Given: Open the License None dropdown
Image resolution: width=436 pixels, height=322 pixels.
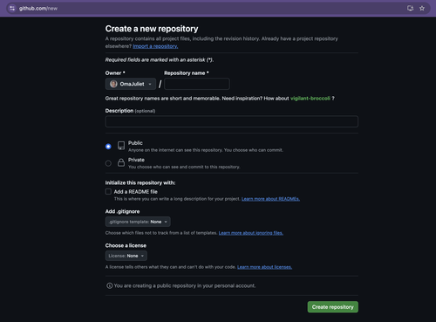Looking at the screenshot, I should (x=126, y=256).
